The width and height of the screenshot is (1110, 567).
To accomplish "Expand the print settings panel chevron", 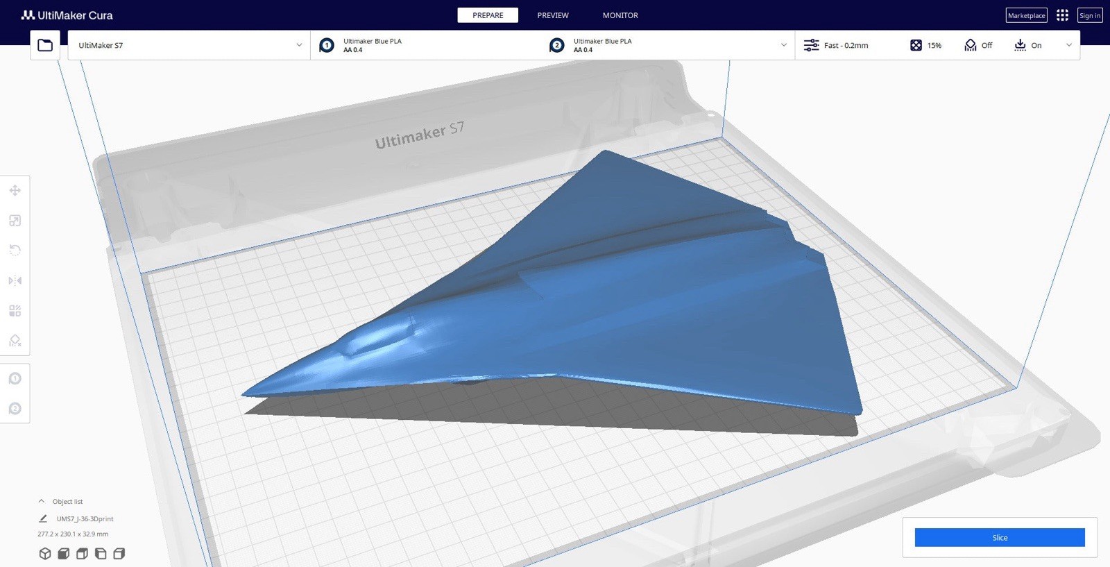I will [1069, 45].
